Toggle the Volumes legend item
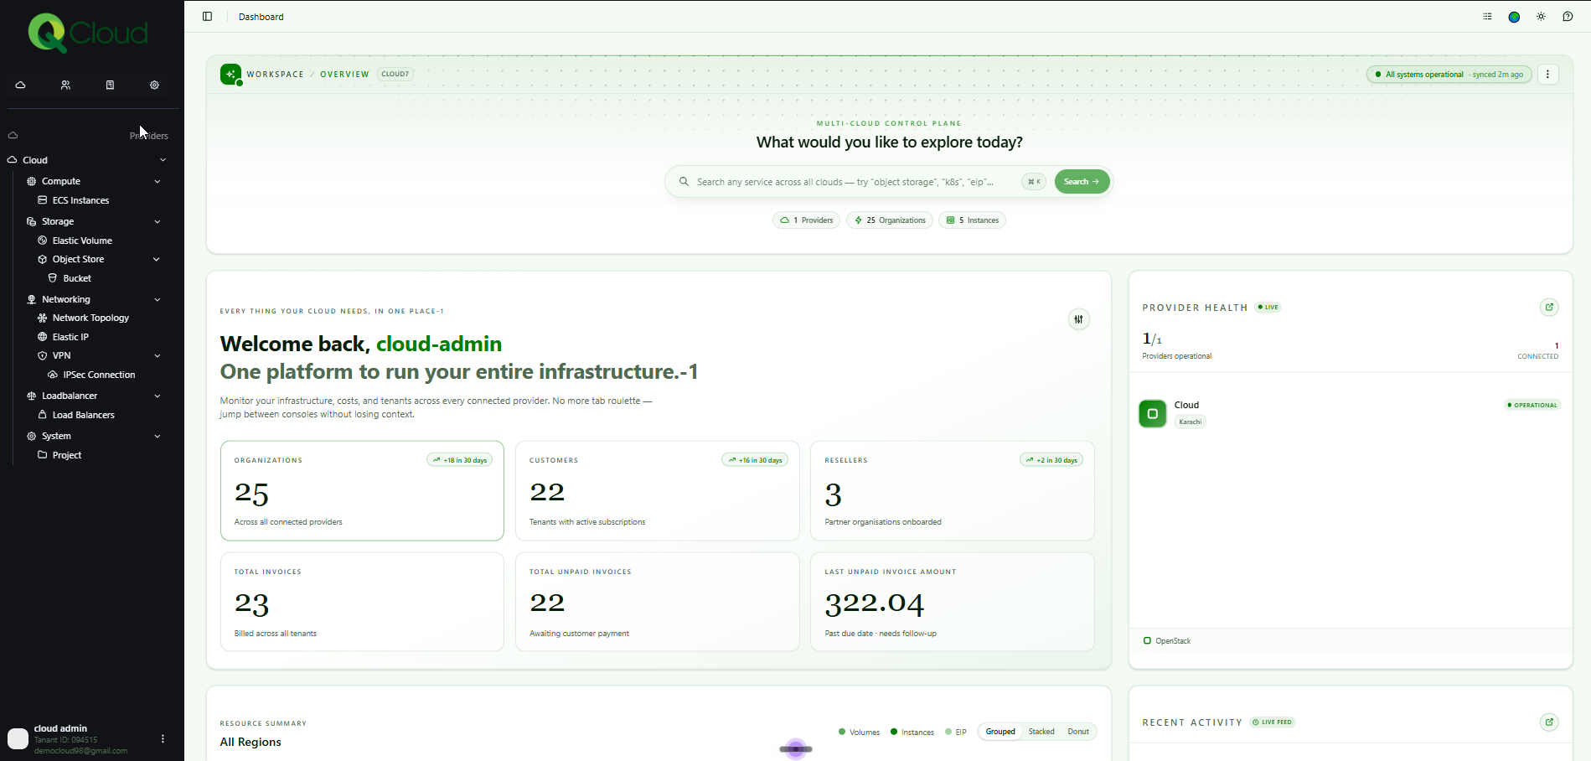This screenshot has width=1591, height=761. 859,732
